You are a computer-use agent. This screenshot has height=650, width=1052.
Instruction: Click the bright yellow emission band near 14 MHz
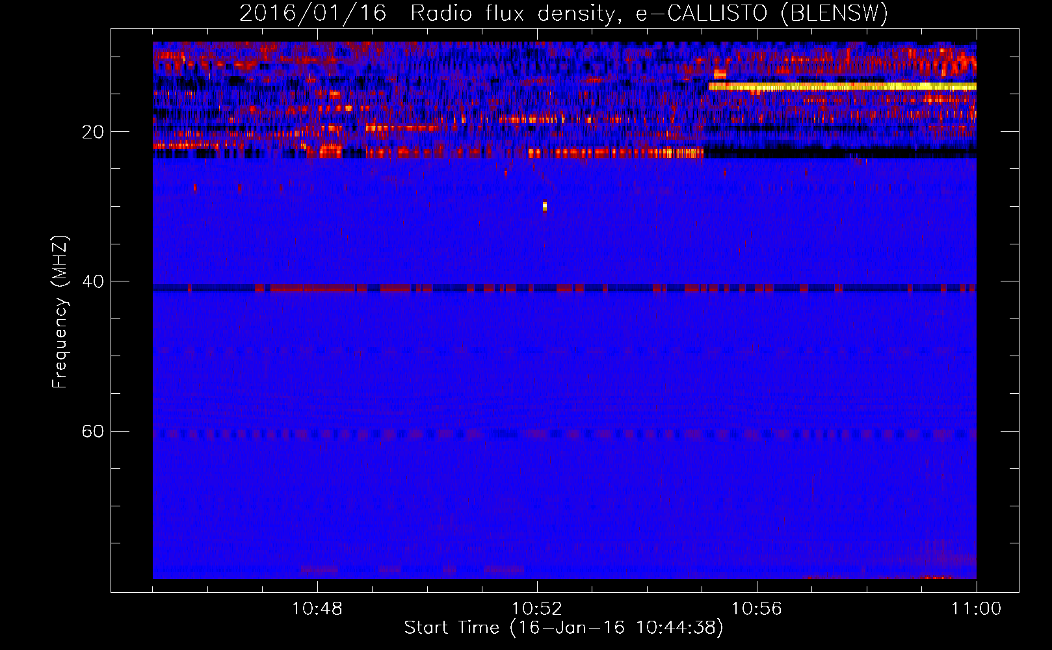tap(843, 86)
